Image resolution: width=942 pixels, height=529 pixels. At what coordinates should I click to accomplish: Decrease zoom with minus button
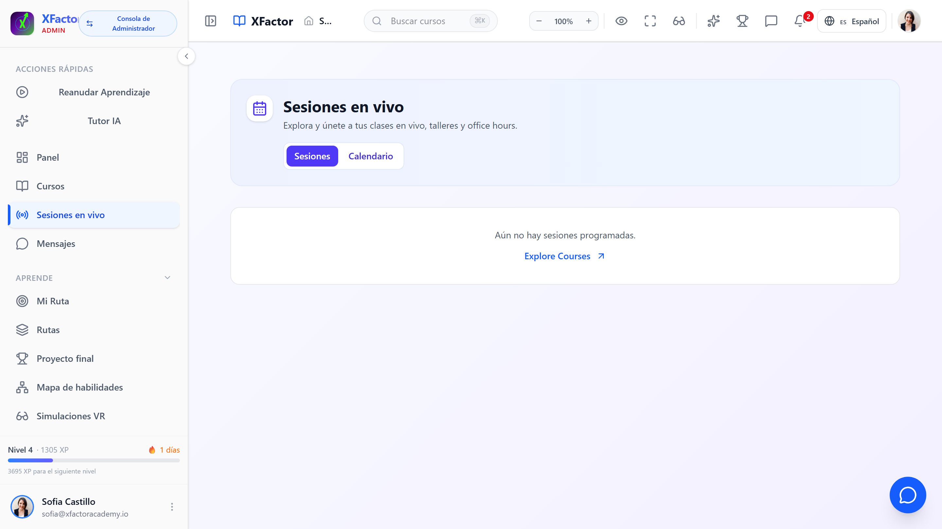(x=539, y=21)
